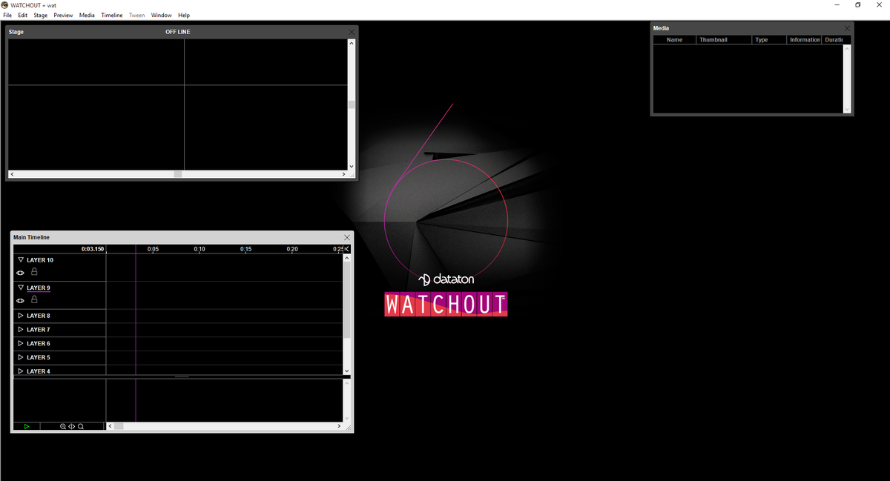The image size is (890, 481).
Task: Close the Main Timeline window
Action: [347, 237]
